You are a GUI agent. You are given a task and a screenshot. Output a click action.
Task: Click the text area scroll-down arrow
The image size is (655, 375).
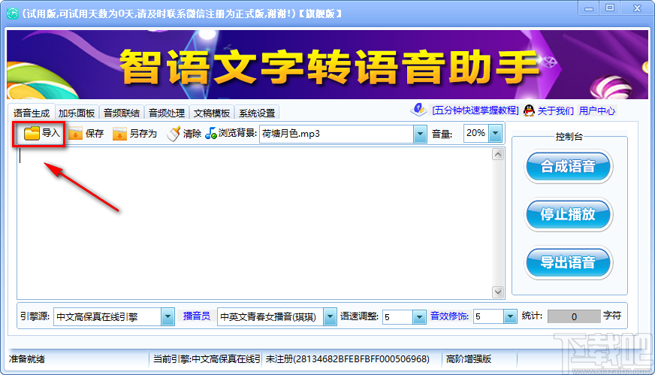[498, 292]
